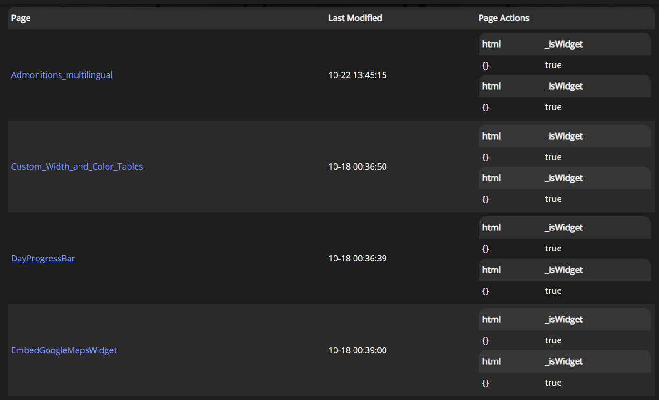659x400 pixels.
Task: Select the 10-18 00:36:50 timestamp cell
Action: 357,167
